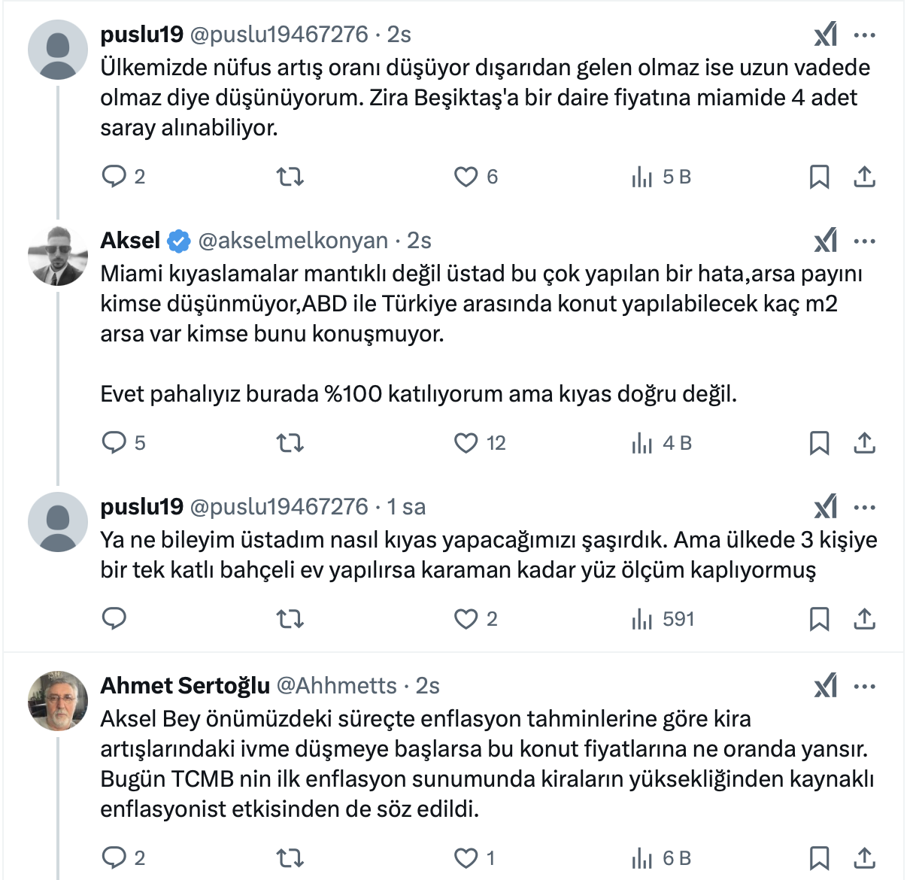913x880 pixels.
Task: Open more options menu on puslu19's first tweet
Action: pos(865,35)
